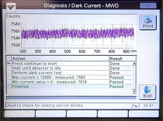Select 'Perform dark current test' row
Image resolution: width=163 pixels, height=121 pixels.
[69, 73]
